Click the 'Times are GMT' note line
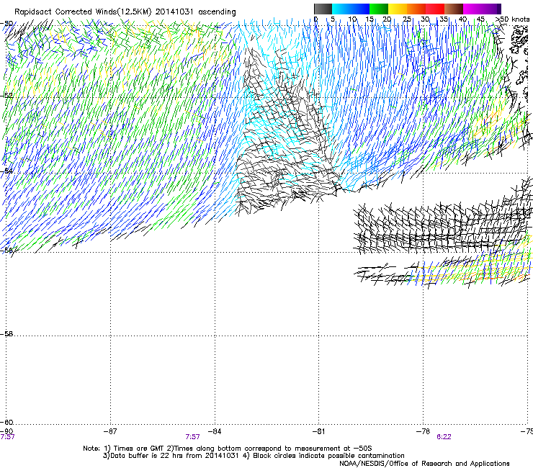Screen dimensions: 533x468 point(228,449)
